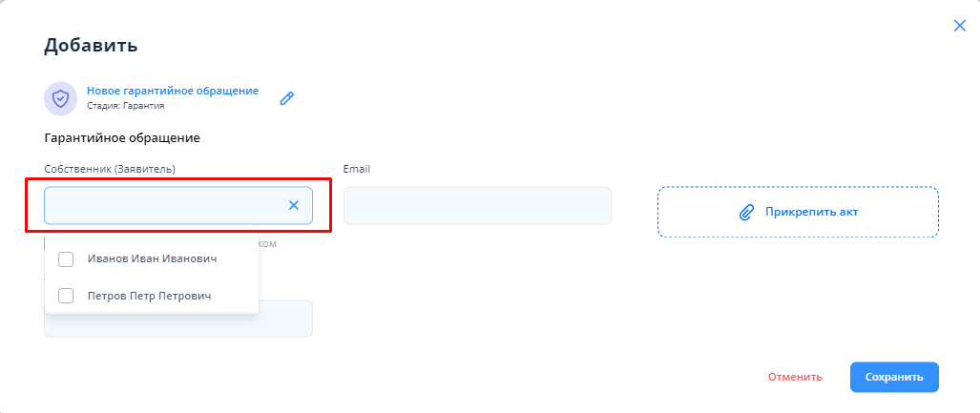Clear the Собственник field with its X icon
980x413 pixels.
[294, 205]
